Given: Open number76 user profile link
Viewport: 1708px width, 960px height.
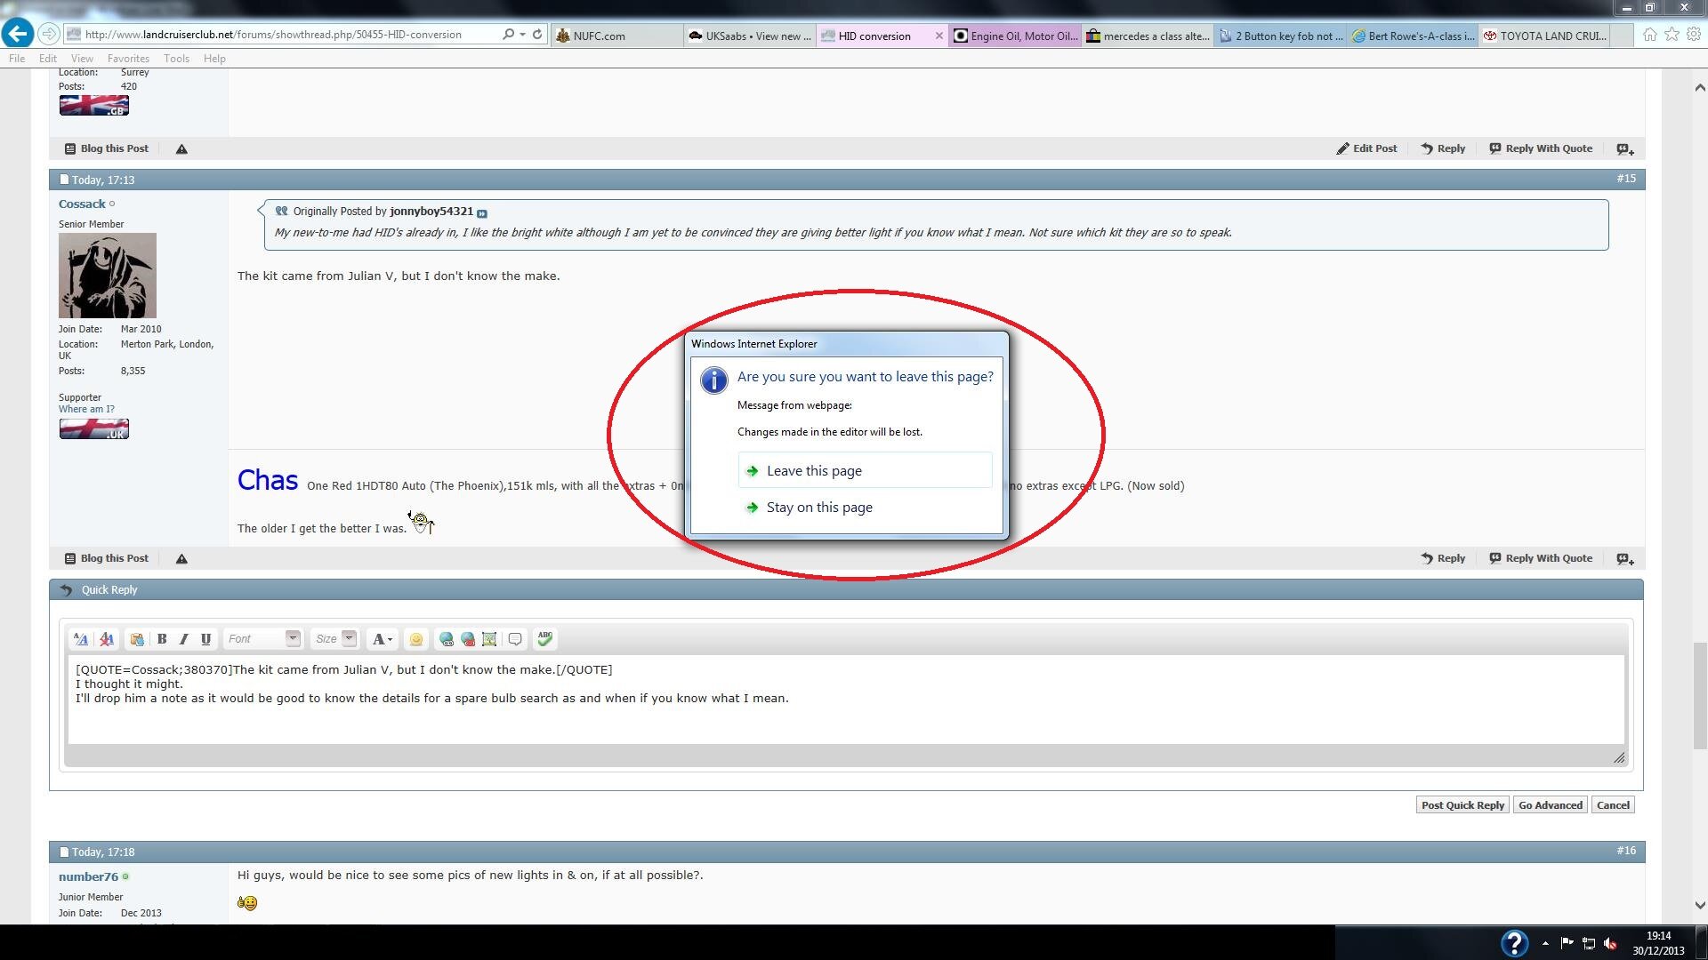Looking at the screenshot, I should pos(88,876).
